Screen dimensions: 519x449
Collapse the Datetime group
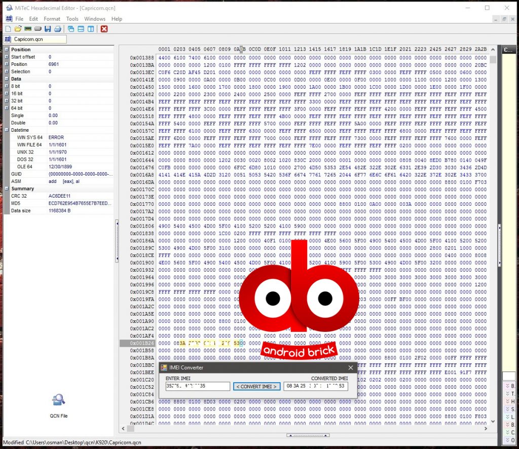(x=7, y=130)
